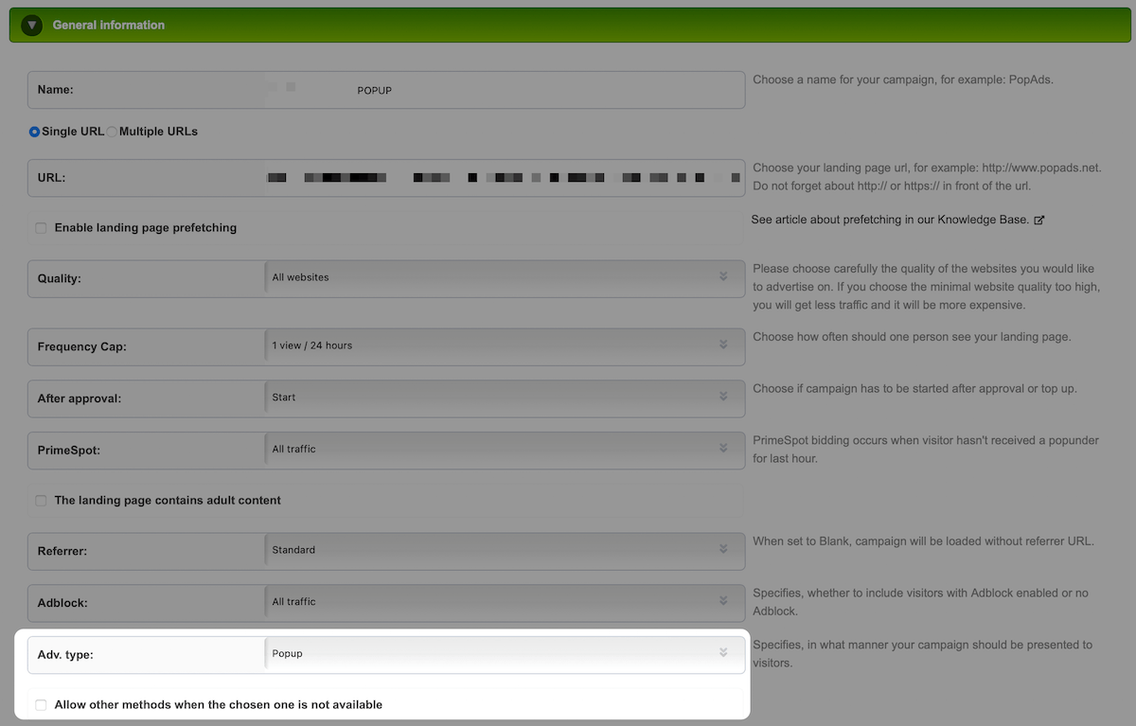Open the external link icon beside Knowledge Base
The width and height of the screenshot is (1136, 726).
(x=1038, y=220)
